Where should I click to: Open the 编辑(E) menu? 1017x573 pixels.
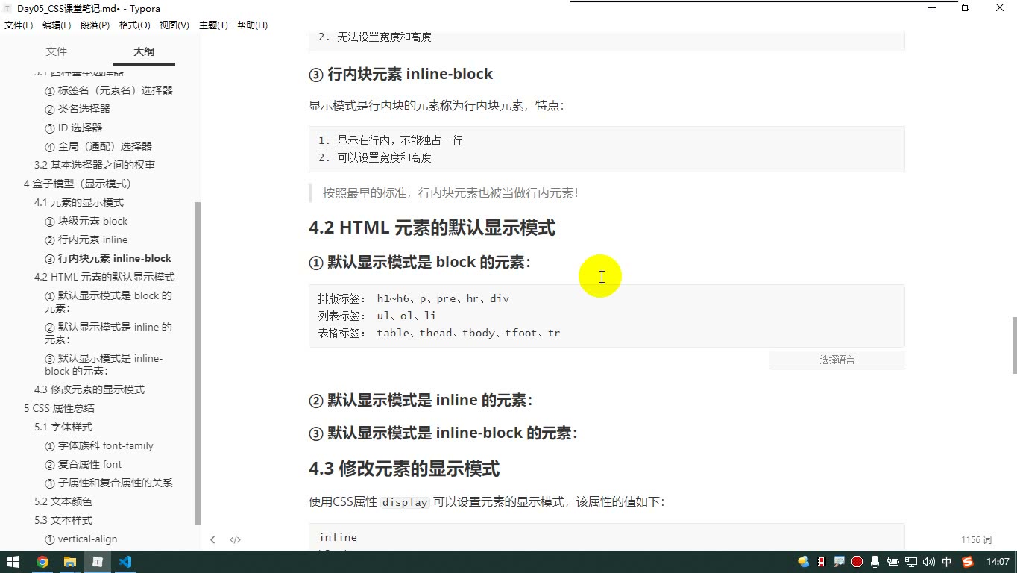(x=57, y=25)
